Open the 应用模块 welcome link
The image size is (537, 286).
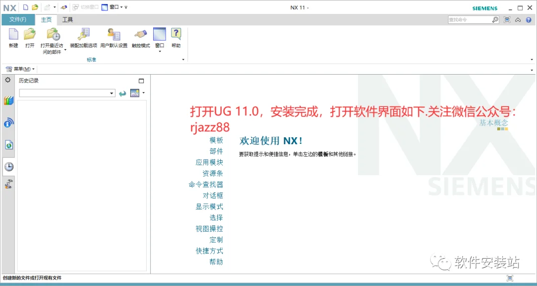[x=209, y=162]
